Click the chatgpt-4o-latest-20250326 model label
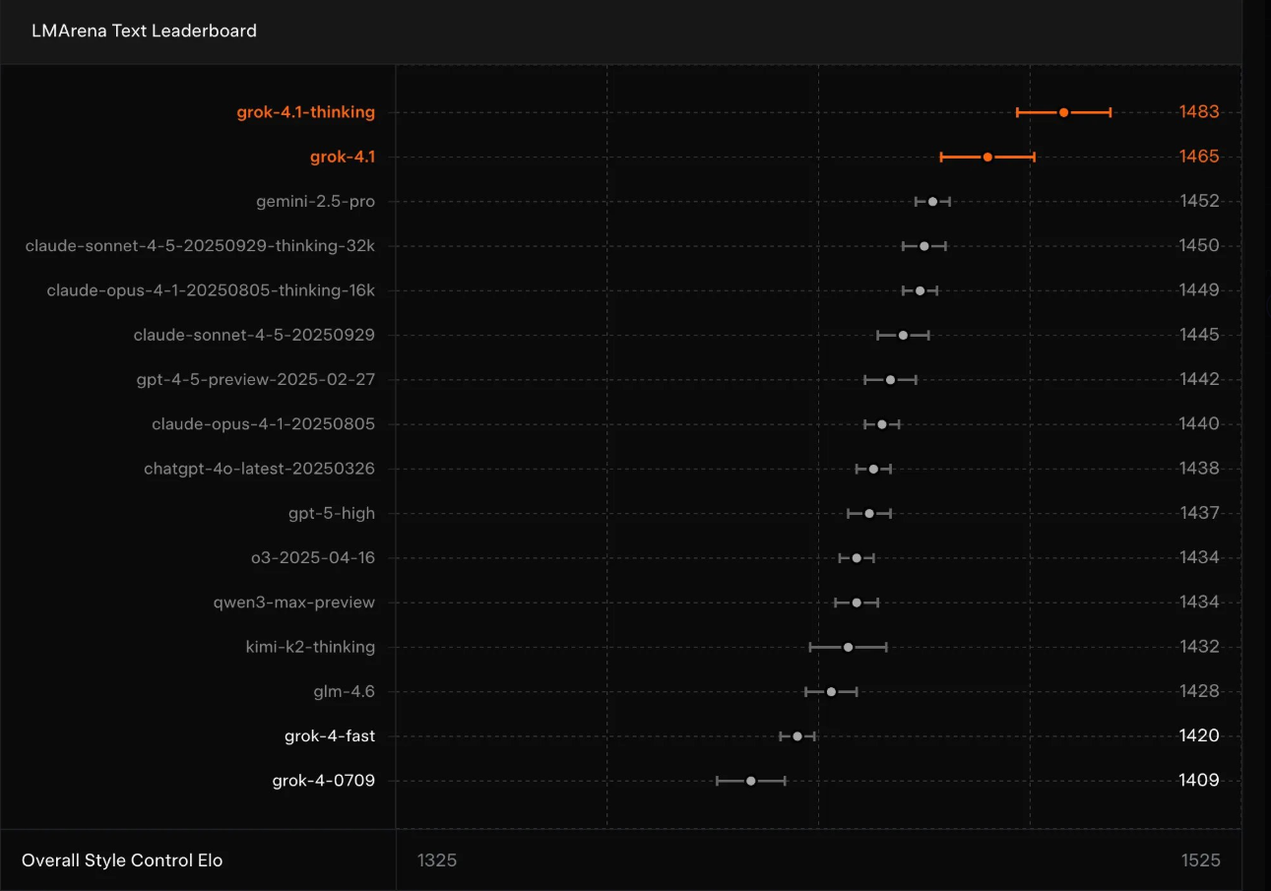 point(259,469)
